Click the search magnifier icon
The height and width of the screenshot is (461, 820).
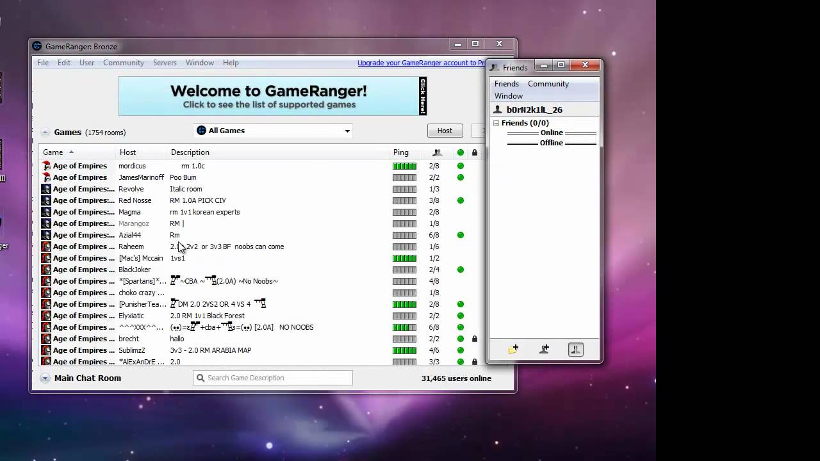tap(201, 378)
